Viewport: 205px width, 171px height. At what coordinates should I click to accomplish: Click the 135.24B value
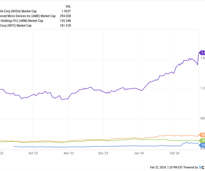click(65, 21)
